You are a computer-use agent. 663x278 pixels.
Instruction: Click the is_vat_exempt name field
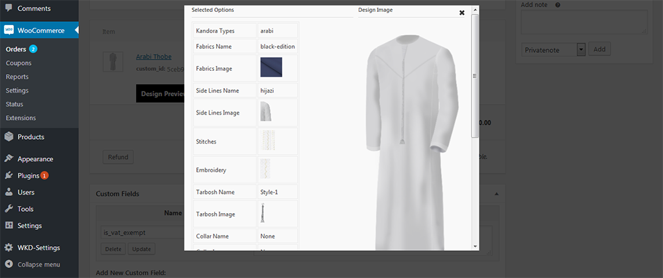(x=143, y=232)
